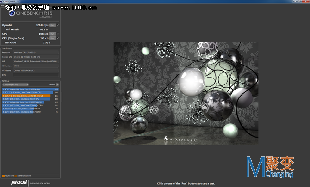Screen dimensions: 310x187
Task: Click the OpenGL 120.01 fps score
Action: pyautogui.click(x=42, y=25)
